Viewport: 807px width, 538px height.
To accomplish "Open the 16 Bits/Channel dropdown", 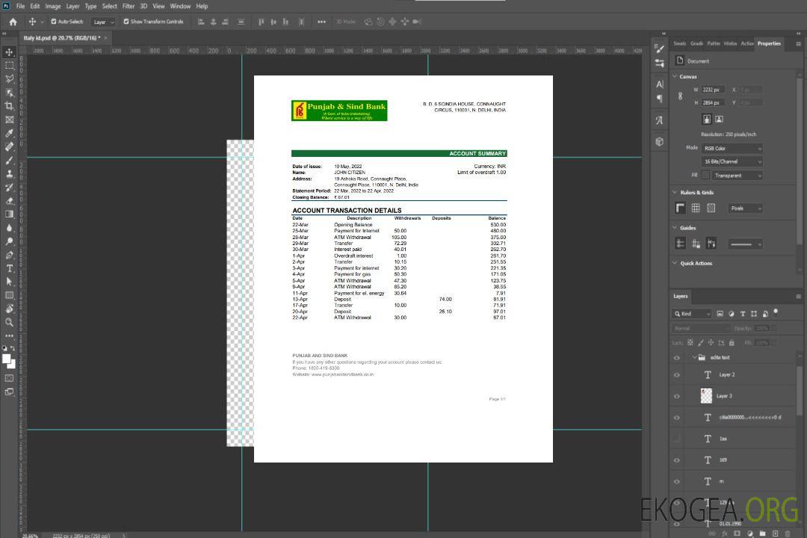I will pyautogui.click(x=732, y=161).
